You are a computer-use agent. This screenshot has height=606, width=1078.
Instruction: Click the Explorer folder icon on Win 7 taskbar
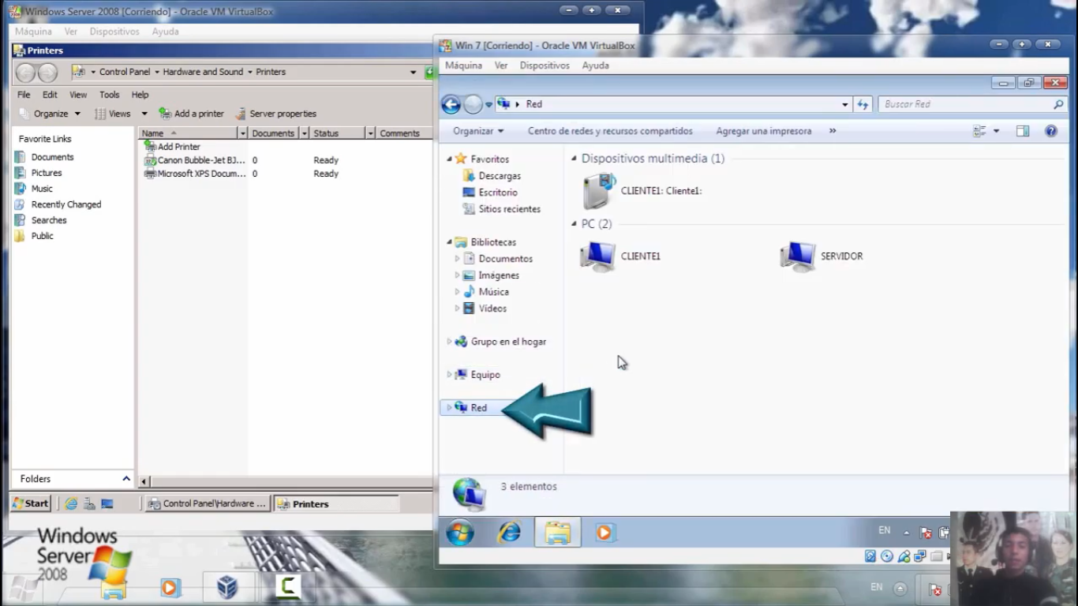pos(557,533)
